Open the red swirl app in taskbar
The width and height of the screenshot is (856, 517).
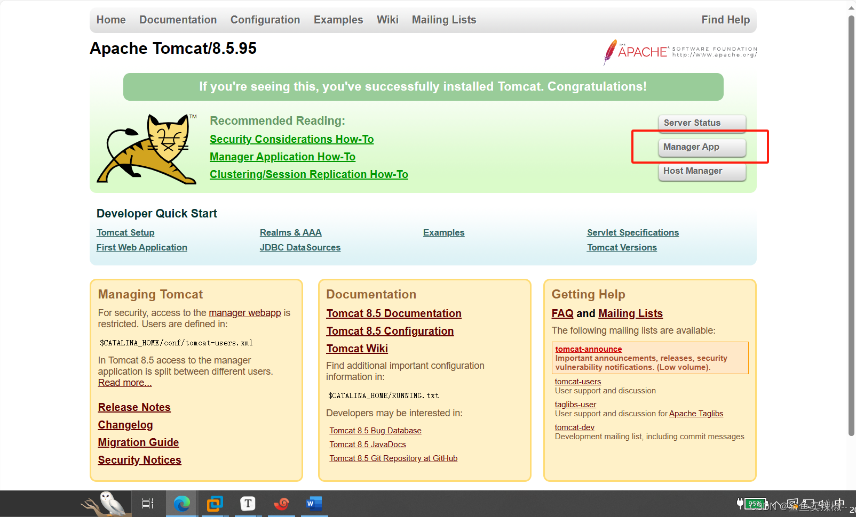[x=281, y=504]
